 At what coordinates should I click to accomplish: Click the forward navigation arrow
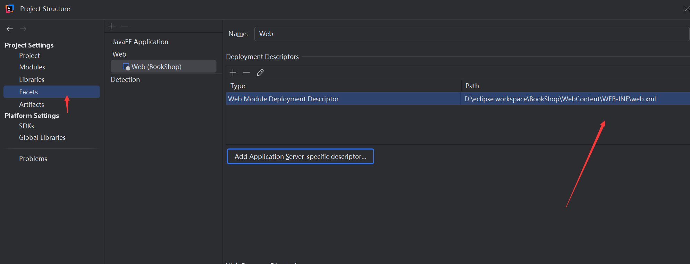pyautogui.click(x=23, y=29)
